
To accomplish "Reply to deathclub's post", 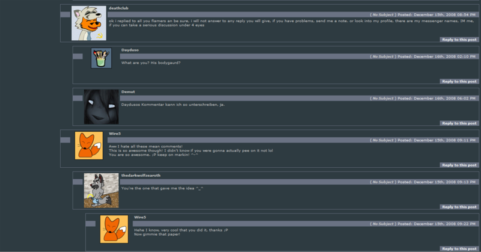I will [459, 40].
